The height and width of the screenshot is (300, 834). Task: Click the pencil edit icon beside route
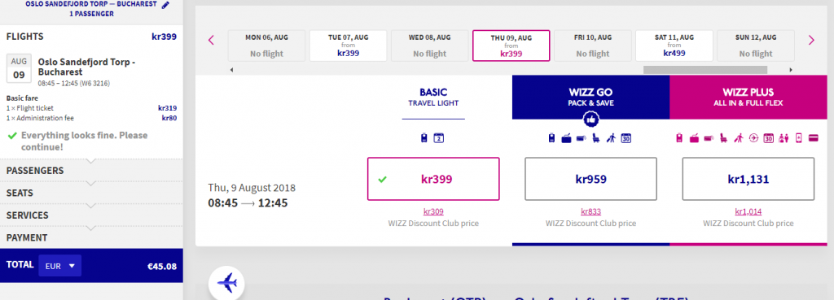(x=165, y=4)
